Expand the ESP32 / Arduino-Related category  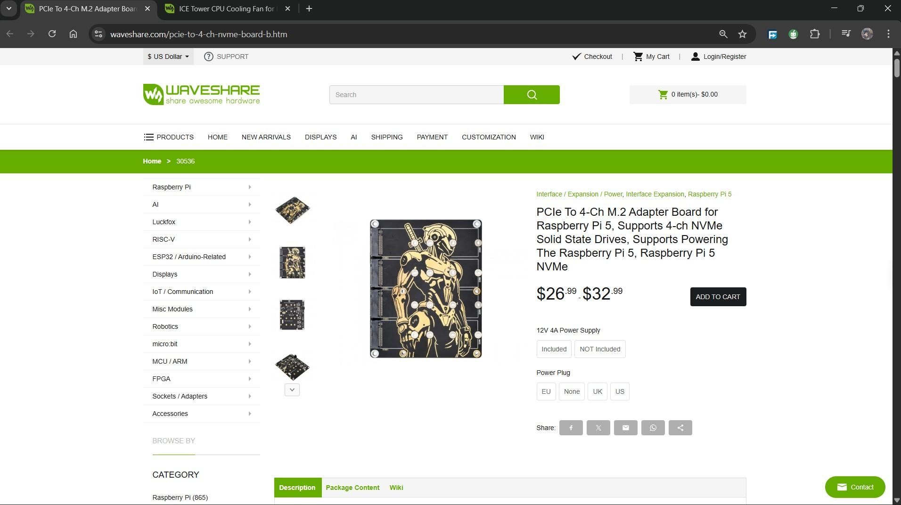tap(201, 257)
